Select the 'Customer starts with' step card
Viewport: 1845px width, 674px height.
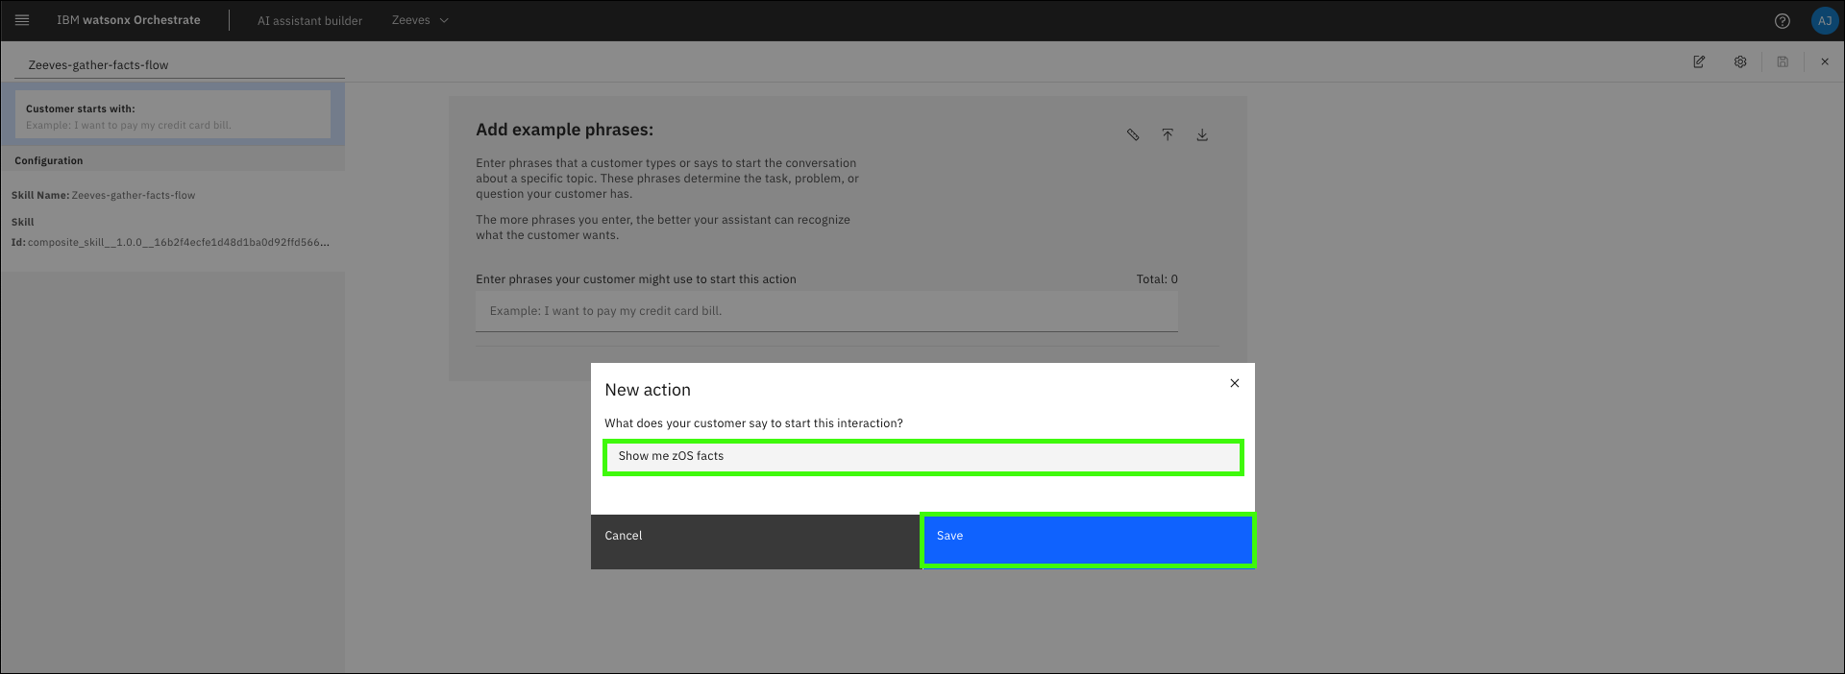pos(173,115)
